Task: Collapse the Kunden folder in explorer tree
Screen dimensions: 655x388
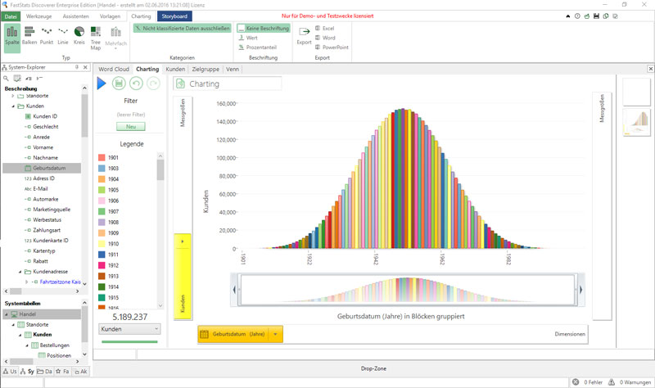Action: pos(13,106)
